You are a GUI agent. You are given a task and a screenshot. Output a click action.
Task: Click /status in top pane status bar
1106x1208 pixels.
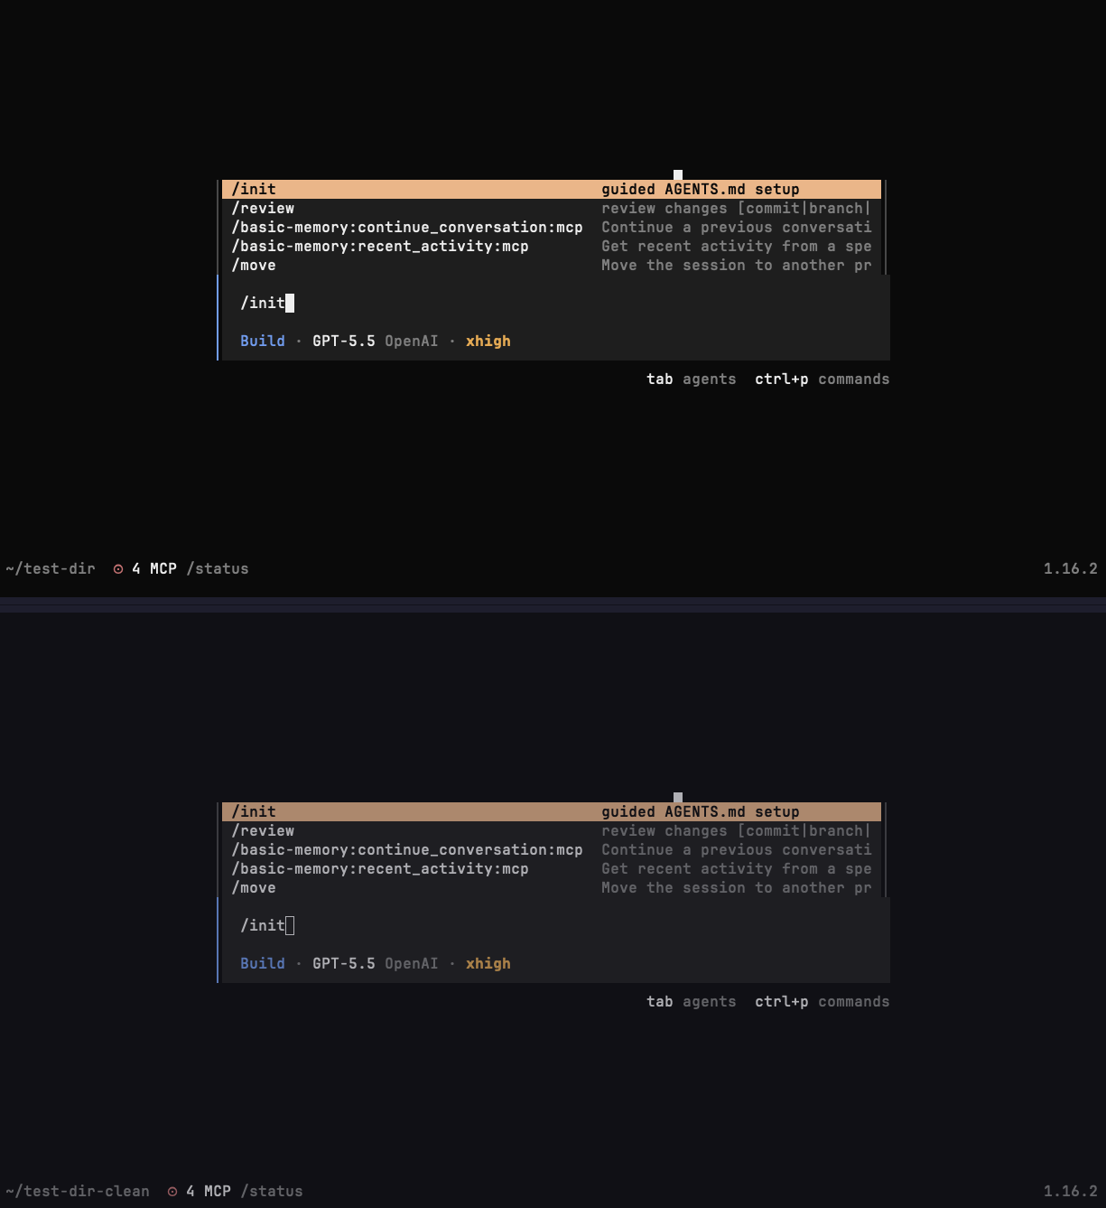pyautogui.click(x=218, y=568)
